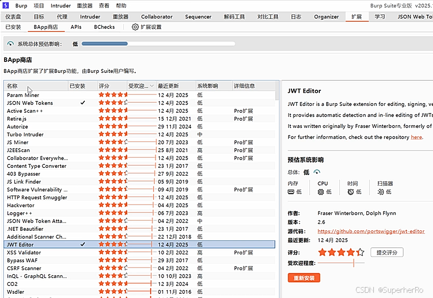Click the gear icon beside 扩展设置
Image resolution: width=433 pixels, height=298 pixels.
[x=135, y=27]
